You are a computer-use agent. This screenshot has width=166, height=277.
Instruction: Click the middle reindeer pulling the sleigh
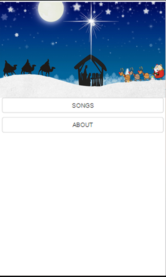pos(135,74)
